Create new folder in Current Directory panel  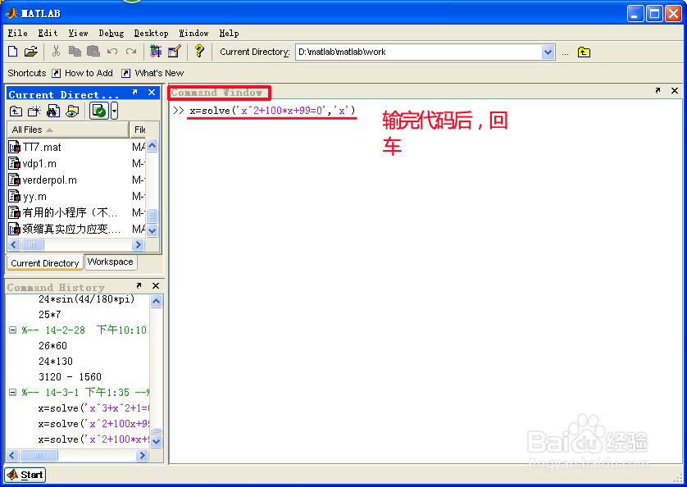coord(34,111)
